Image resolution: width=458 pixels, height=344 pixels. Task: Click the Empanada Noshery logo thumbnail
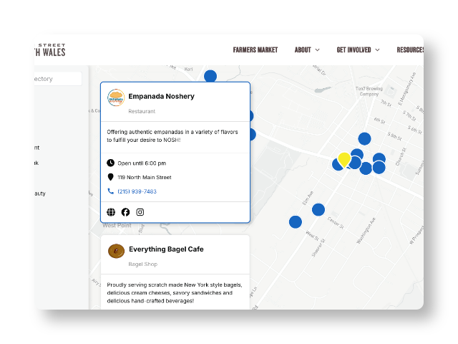tap(116, 97)
